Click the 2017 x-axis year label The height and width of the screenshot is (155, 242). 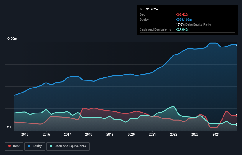[68, 134]
